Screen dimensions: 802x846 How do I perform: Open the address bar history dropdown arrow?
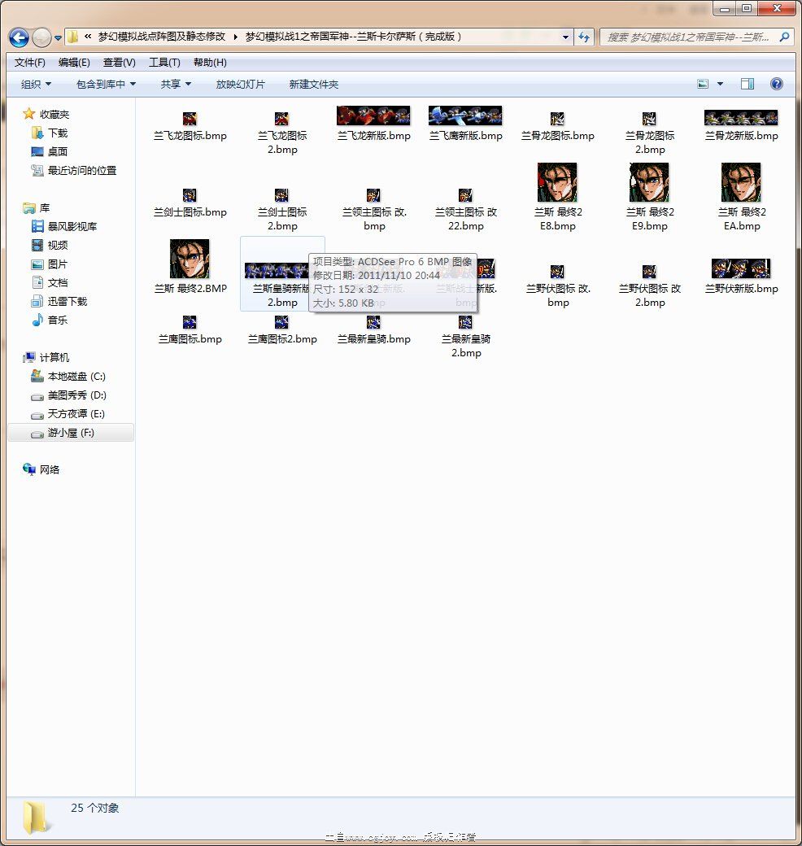(565, 37)
